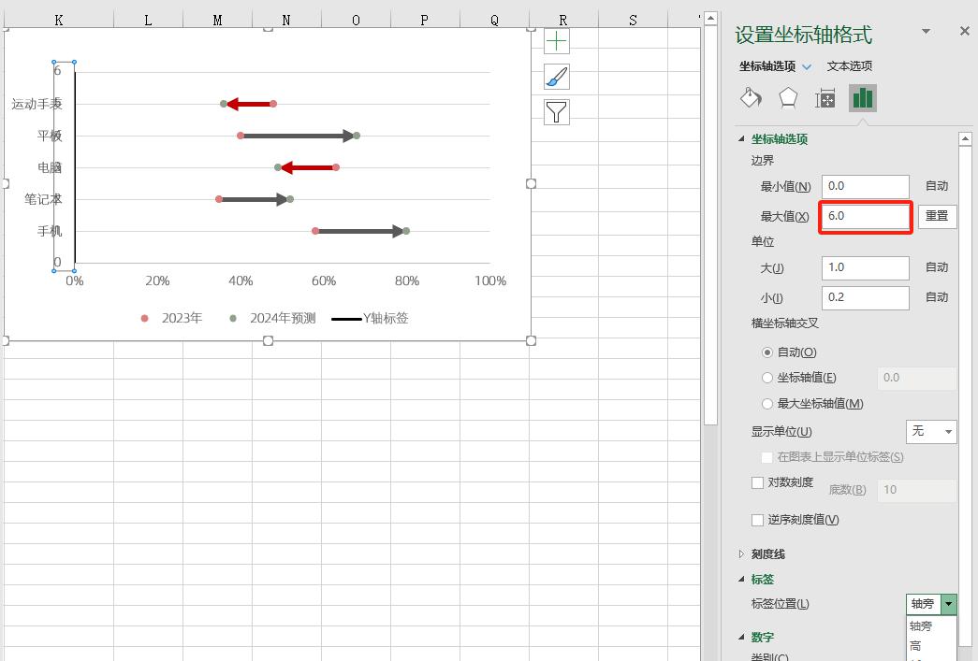Viewport: 978px width, 661px height.
Task: Click the gray arrow in 平板 row
Action: (x=299, y=136)
